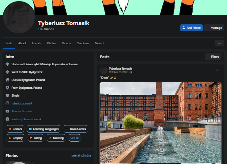This screenshot has height=164, width=227.
Task: Select the Drawing hobby chip
Action: tap(56, 138)
